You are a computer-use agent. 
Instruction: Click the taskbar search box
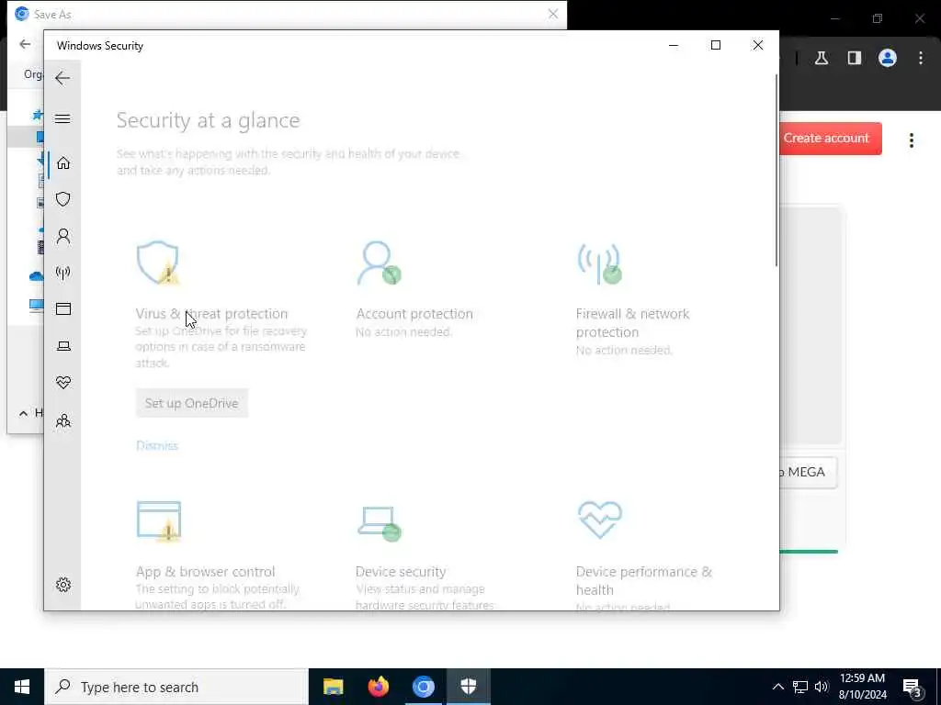(176, 687)
